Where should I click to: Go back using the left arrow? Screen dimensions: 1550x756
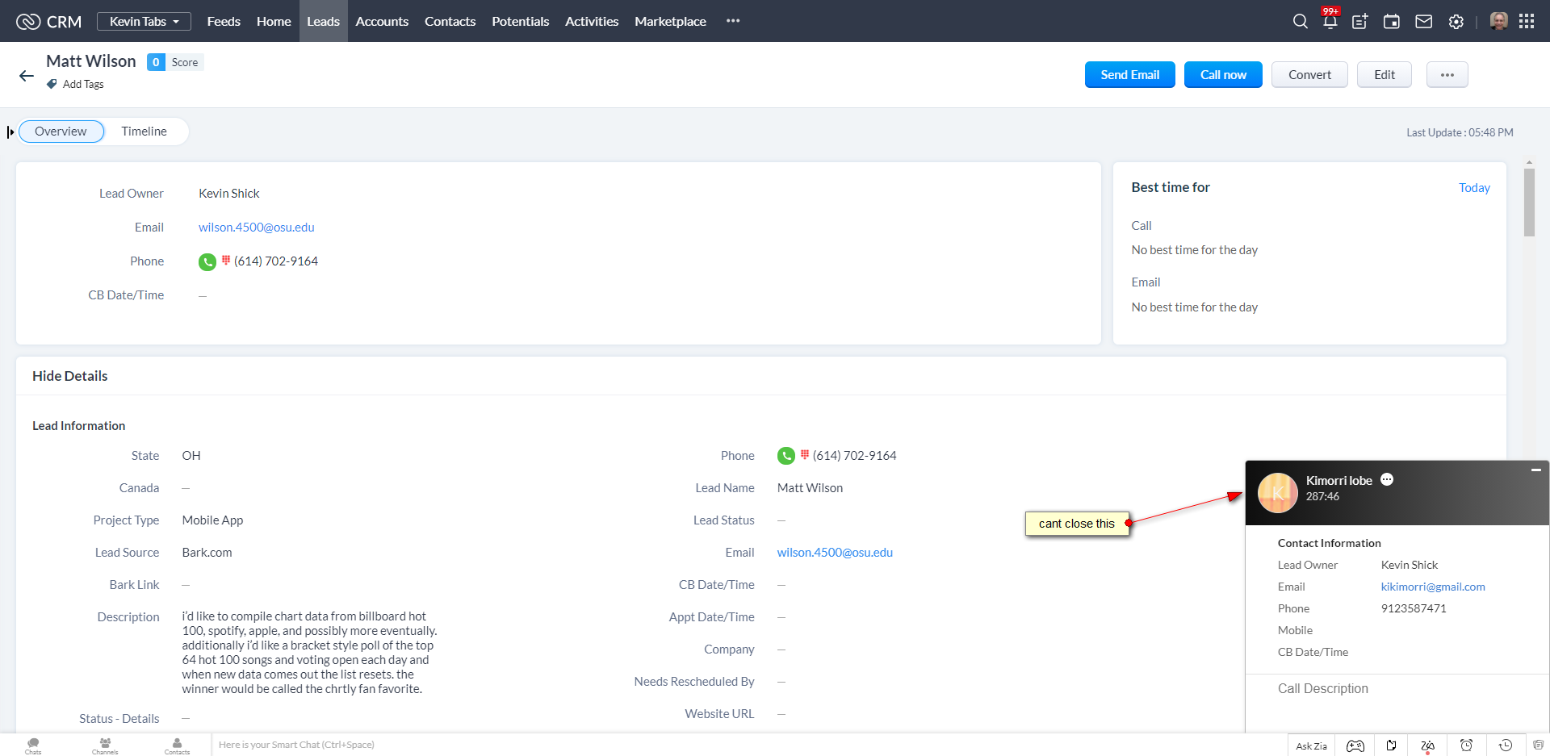coord(27,76)
